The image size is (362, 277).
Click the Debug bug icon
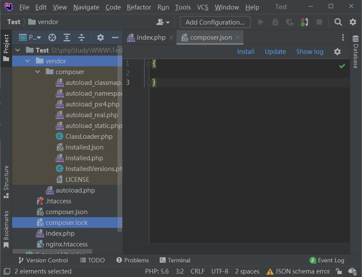point(275,22)
